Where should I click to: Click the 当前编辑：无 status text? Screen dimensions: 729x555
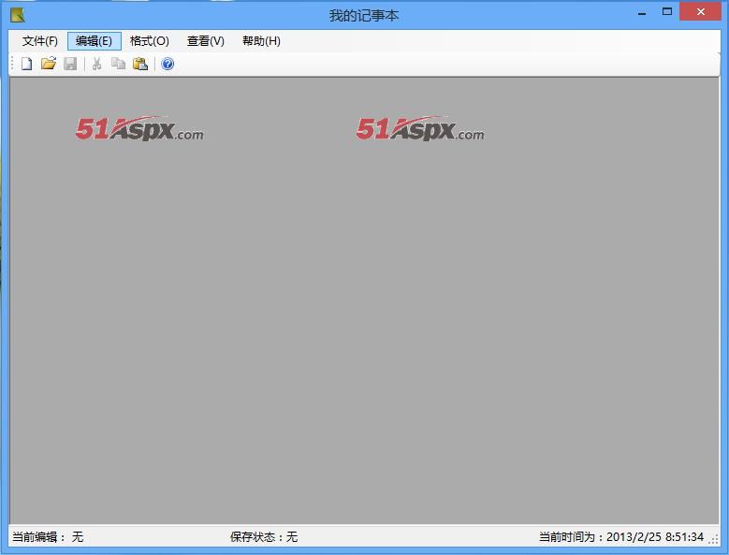(x=48, y=537)
